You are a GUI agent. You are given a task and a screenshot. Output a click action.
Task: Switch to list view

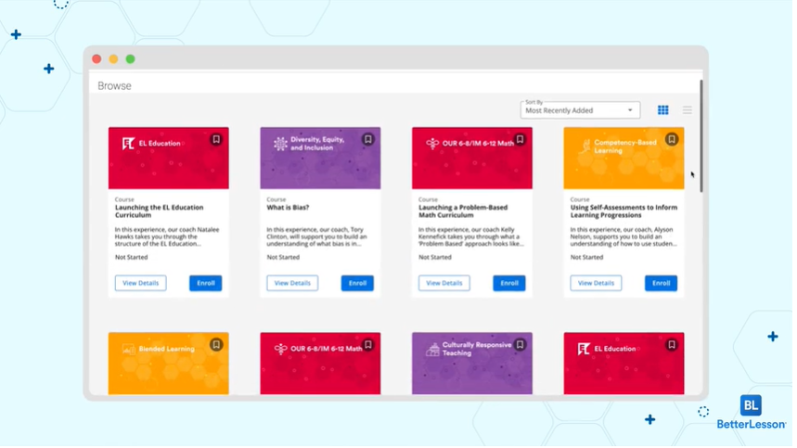pos(691,110)
